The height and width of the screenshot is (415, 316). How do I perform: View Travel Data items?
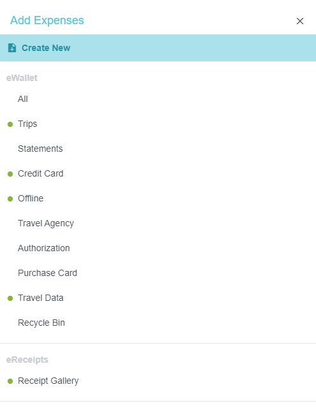coord(41,298)
